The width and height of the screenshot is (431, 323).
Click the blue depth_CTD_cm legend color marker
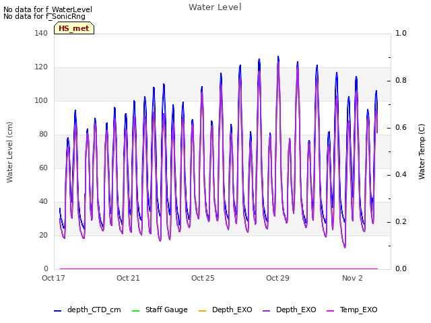tap(57, 311)
